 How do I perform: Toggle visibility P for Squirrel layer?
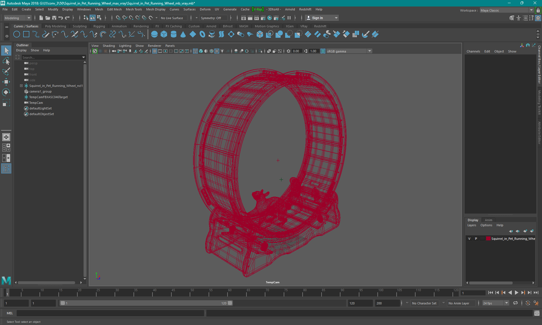[x=476, y=239]
